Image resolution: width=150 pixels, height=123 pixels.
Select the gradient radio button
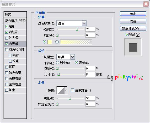click(x=57, y=42)
